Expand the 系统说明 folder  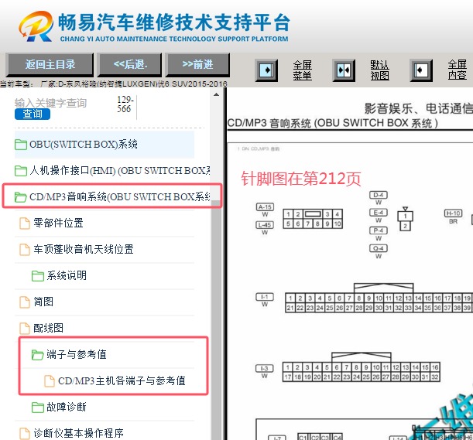(67, 275)
